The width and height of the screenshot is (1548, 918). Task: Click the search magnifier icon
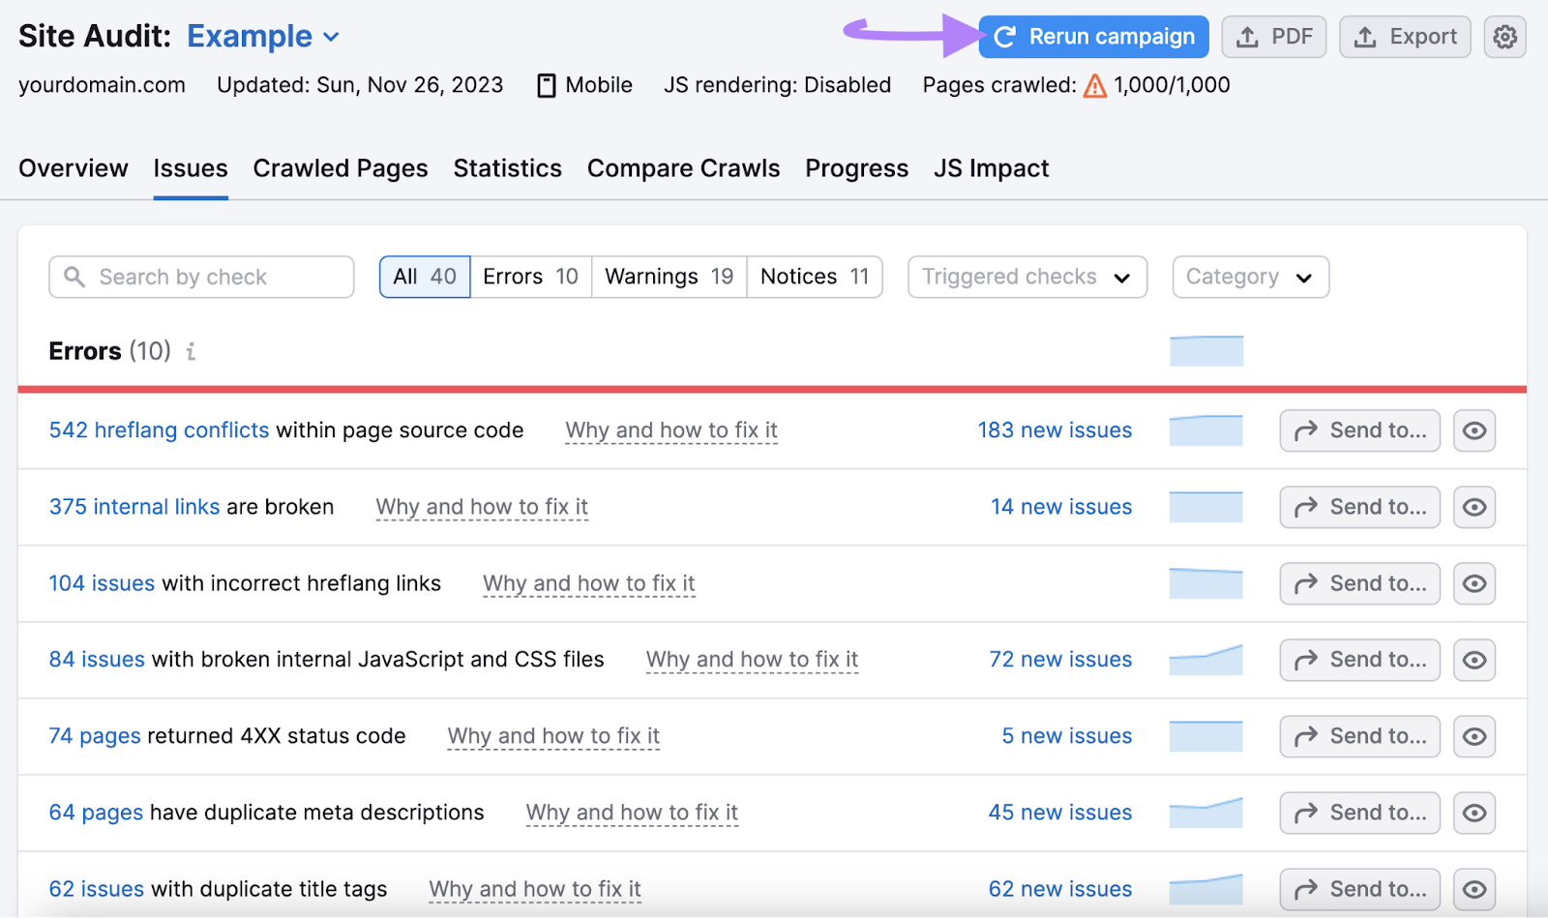[74, 277]
